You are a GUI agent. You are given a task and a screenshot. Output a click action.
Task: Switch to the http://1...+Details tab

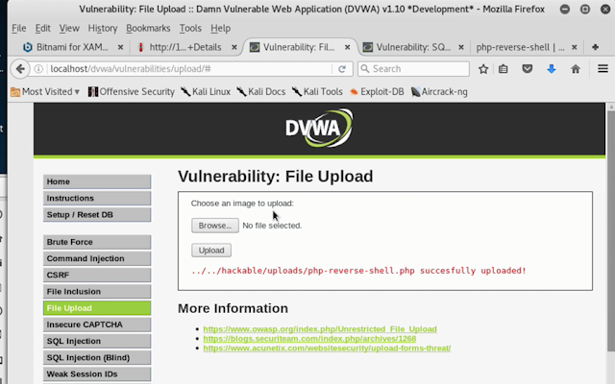click(x=185, y=47)
